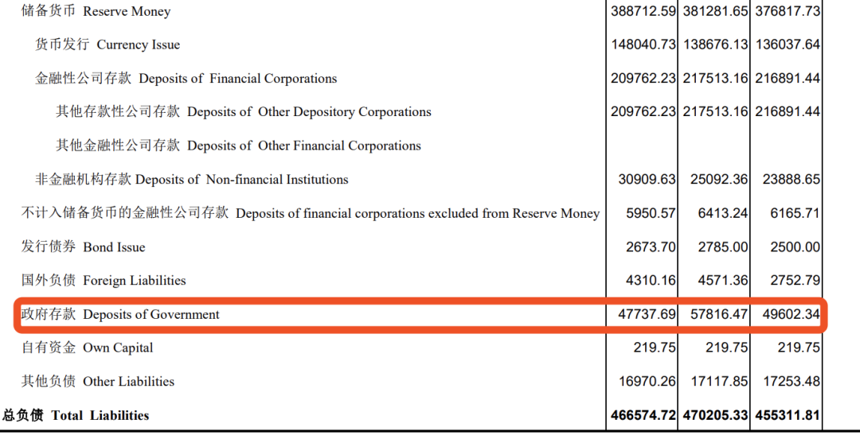
Task: Click the Deposits of Financial Corporations label
Action: tap(186, 78)
